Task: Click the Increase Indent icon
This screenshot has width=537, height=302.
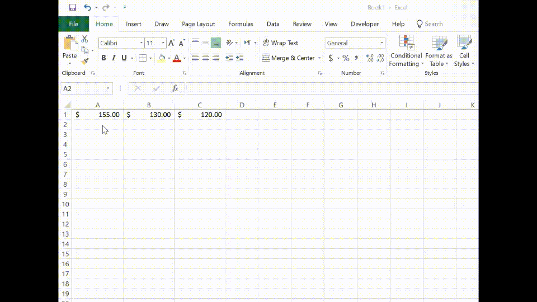Action: (x=240, y=58)
